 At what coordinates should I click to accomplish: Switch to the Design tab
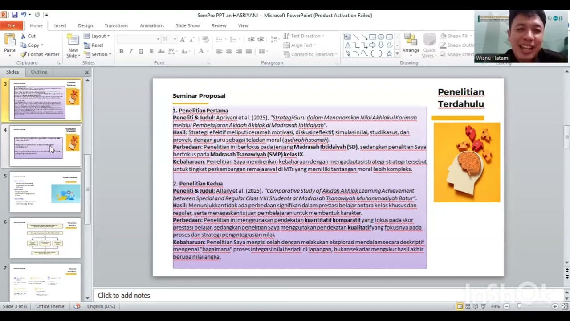85,25
